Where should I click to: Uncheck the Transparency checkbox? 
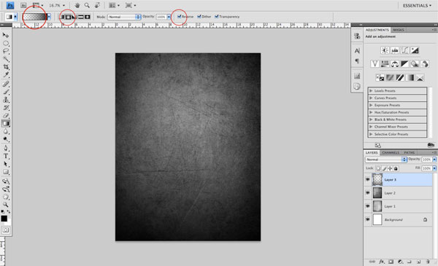pyautogui.click(x=217, y=17)
